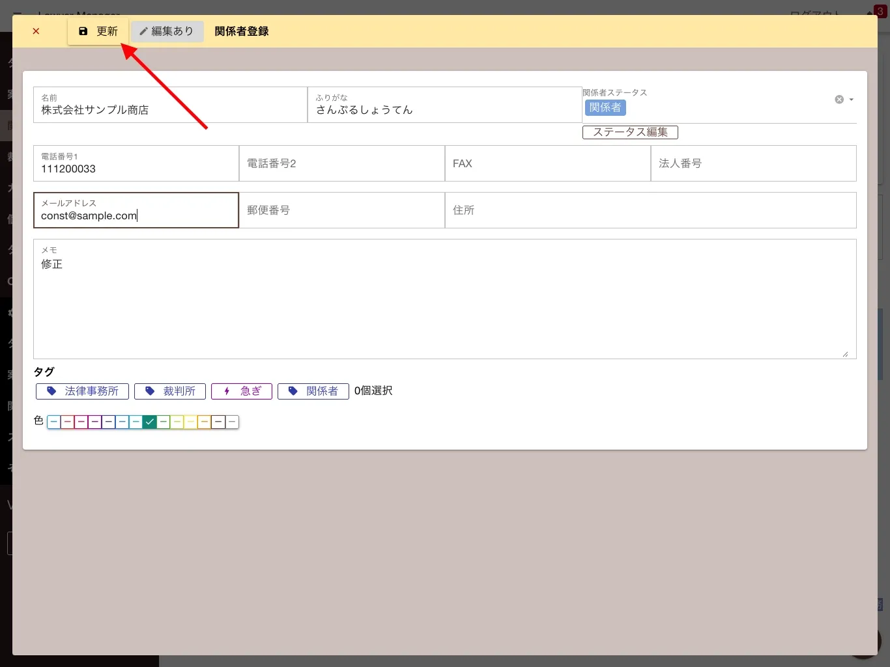This screenshot has width=890, height=667.
Task: Expand the 関係者ステータス dropdown arrow
Action: tap(851, 100)
